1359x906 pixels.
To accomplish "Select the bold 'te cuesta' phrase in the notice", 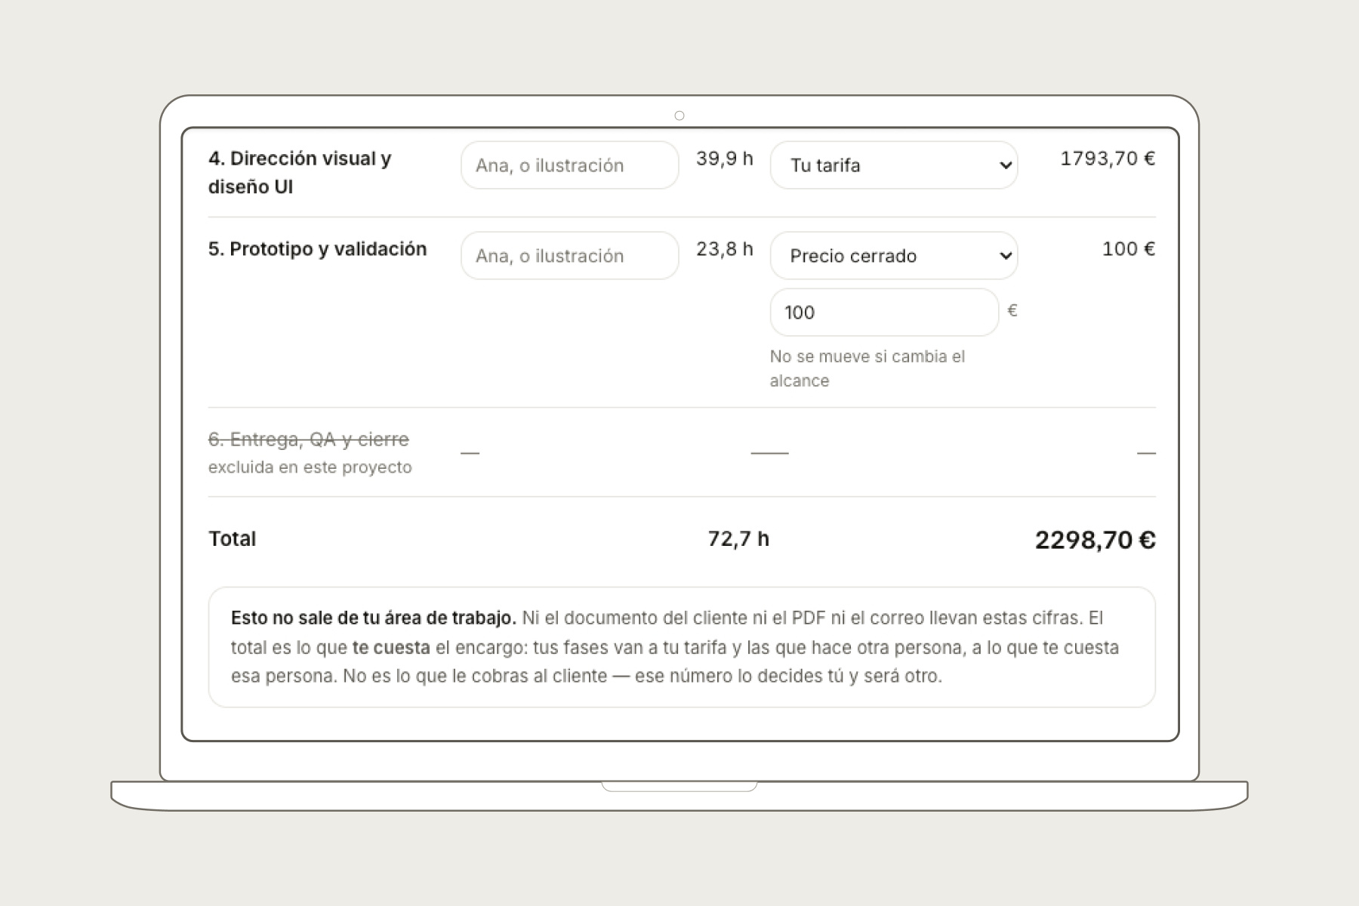I will click(x=391, y=648).
